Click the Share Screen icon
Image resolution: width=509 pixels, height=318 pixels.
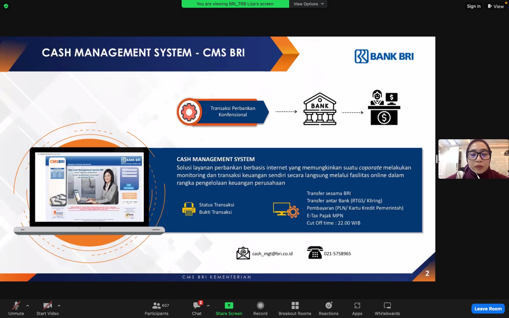pyautogui.click(x=229, y=306)
